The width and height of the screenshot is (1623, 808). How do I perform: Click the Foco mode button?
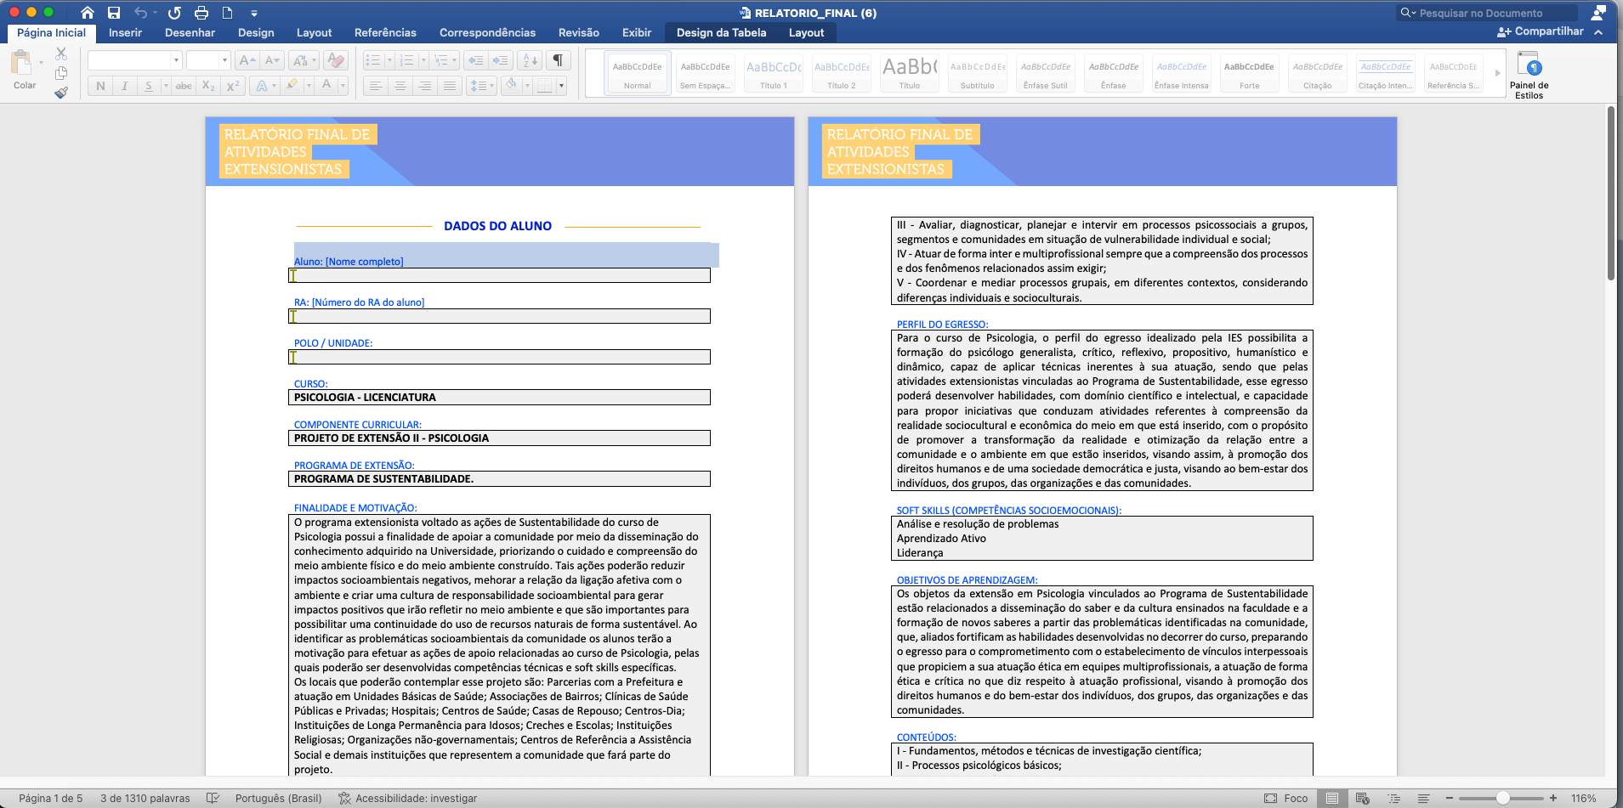point(1286,798)
